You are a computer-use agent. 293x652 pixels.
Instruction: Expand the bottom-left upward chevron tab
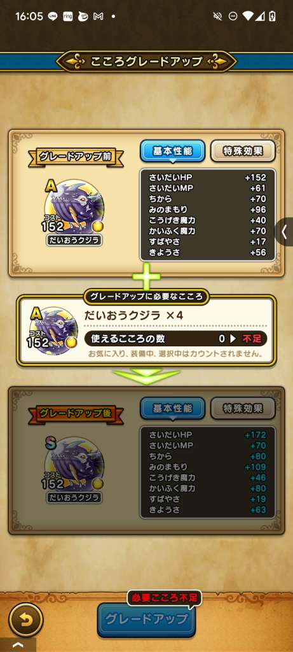pyautogui.click(x=18, y=645)
